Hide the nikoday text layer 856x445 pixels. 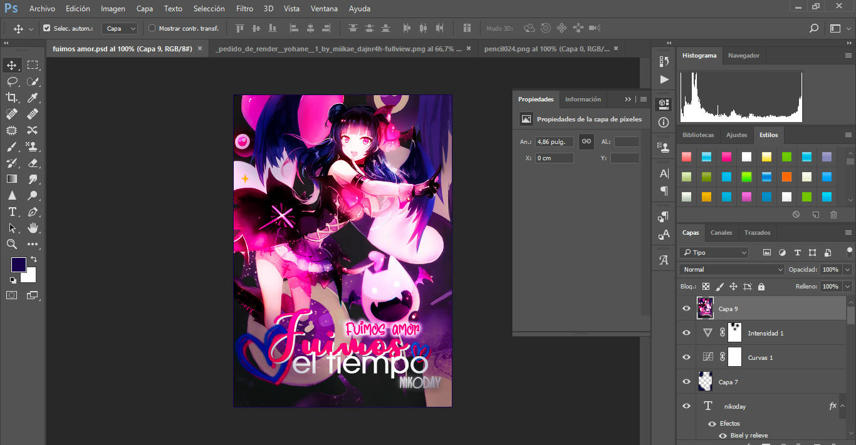click(686, 406)
